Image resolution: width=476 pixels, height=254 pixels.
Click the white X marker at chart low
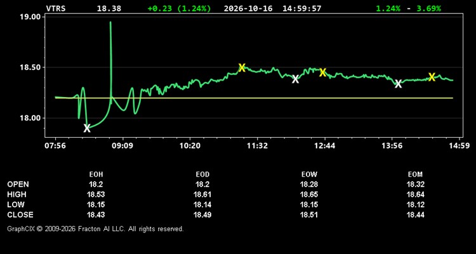pyautogui.click(x=87, y=128)
